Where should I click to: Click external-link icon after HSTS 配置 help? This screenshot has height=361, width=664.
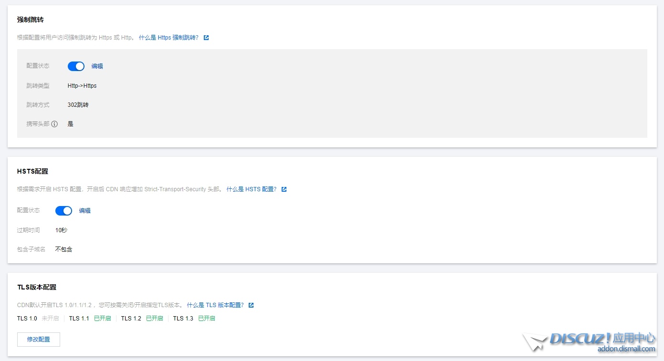click(284, 189)
